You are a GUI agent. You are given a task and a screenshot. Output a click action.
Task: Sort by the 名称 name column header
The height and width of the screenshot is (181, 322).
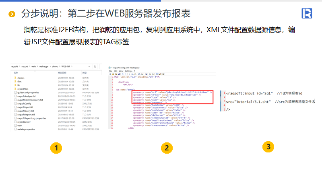point(16,73)
